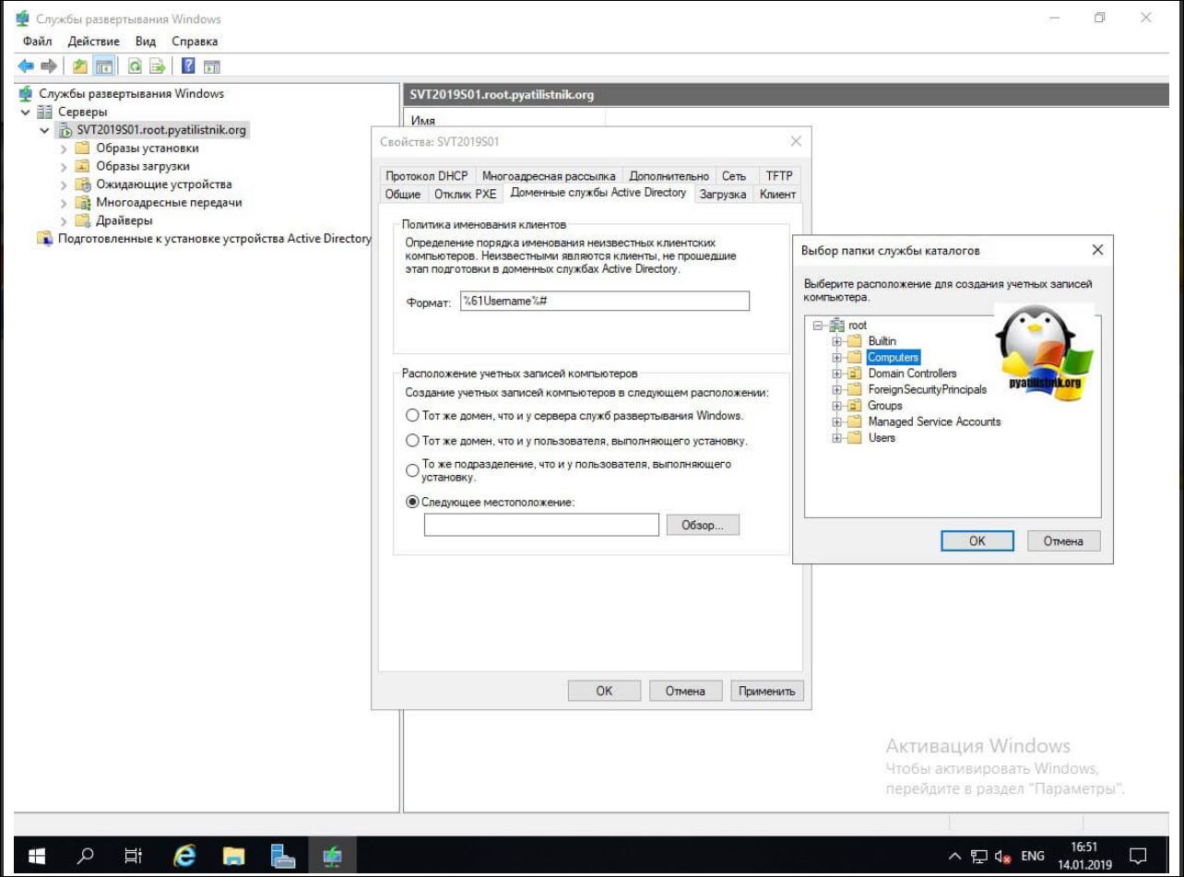Select 'Следующее местоположение' radio option
The image size is (1184, 877).
(413, 502)
